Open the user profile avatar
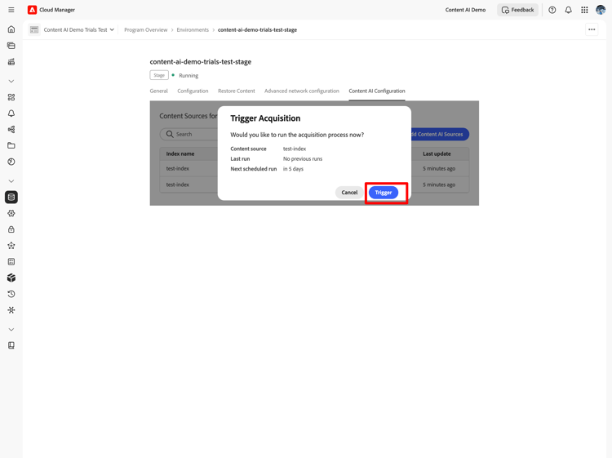 tap(601, 10)
